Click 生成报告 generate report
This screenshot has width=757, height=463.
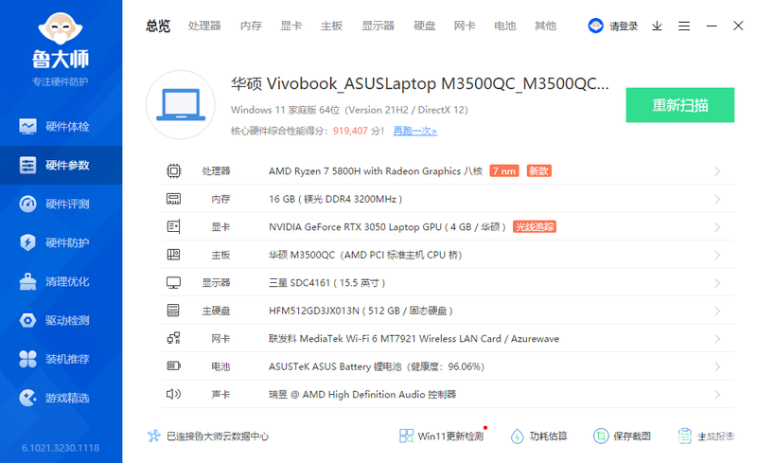(x=706, y=436)
